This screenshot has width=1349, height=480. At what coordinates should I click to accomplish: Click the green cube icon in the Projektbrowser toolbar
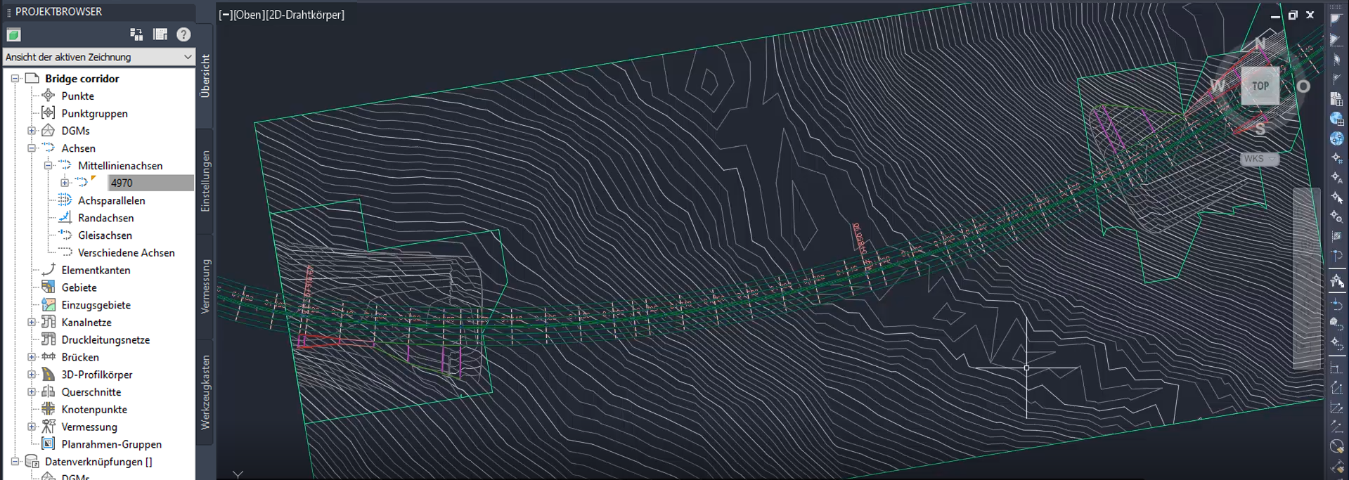tap(13, 34)
